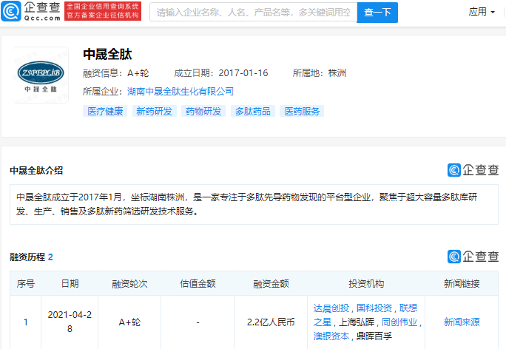Open the 同创伟业 investor link
Image resolution: width=506 pixels, height=349 pixels.
click(x=399, y=322)
